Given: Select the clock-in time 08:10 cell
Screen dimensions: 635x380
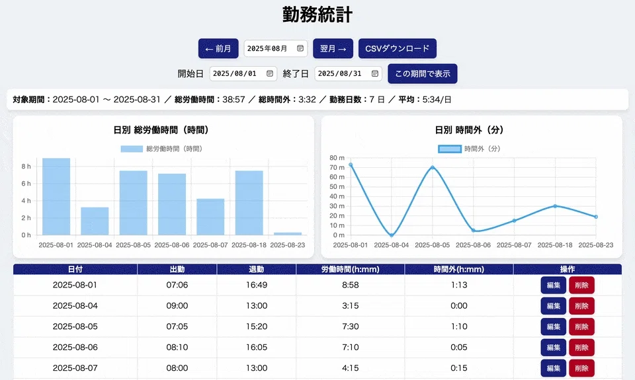Looking at the screenshot, I should click(x=177, y=347).
